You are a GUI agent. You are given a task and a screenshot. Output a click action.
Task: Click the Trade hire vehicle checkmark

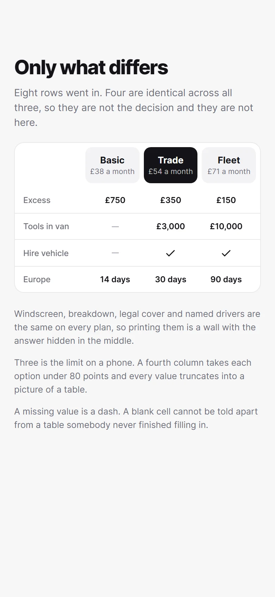pos(171,253)
